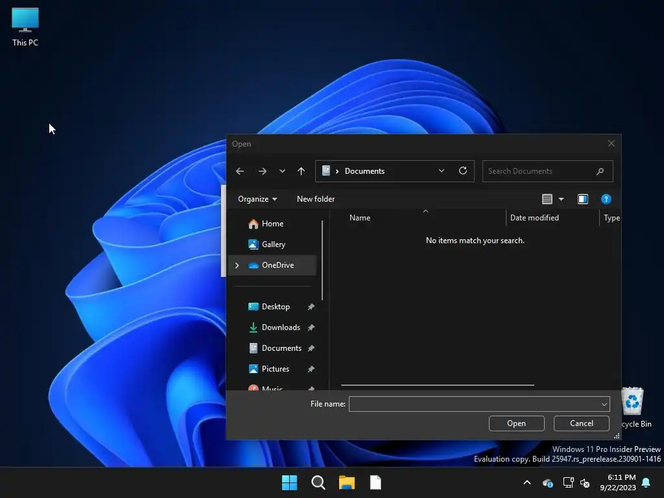Select the This PC desktop icon
The height and width of the screenshot is (498, 664).
point(25,27)
